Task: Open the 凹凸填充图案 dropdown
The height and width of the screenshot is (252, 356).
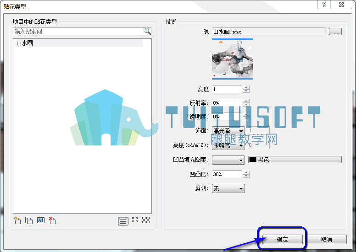Action: tap(228, 160)
